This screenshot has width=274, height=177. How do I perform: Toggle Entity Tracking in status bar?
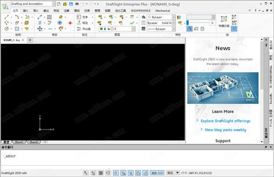(131, 173)
